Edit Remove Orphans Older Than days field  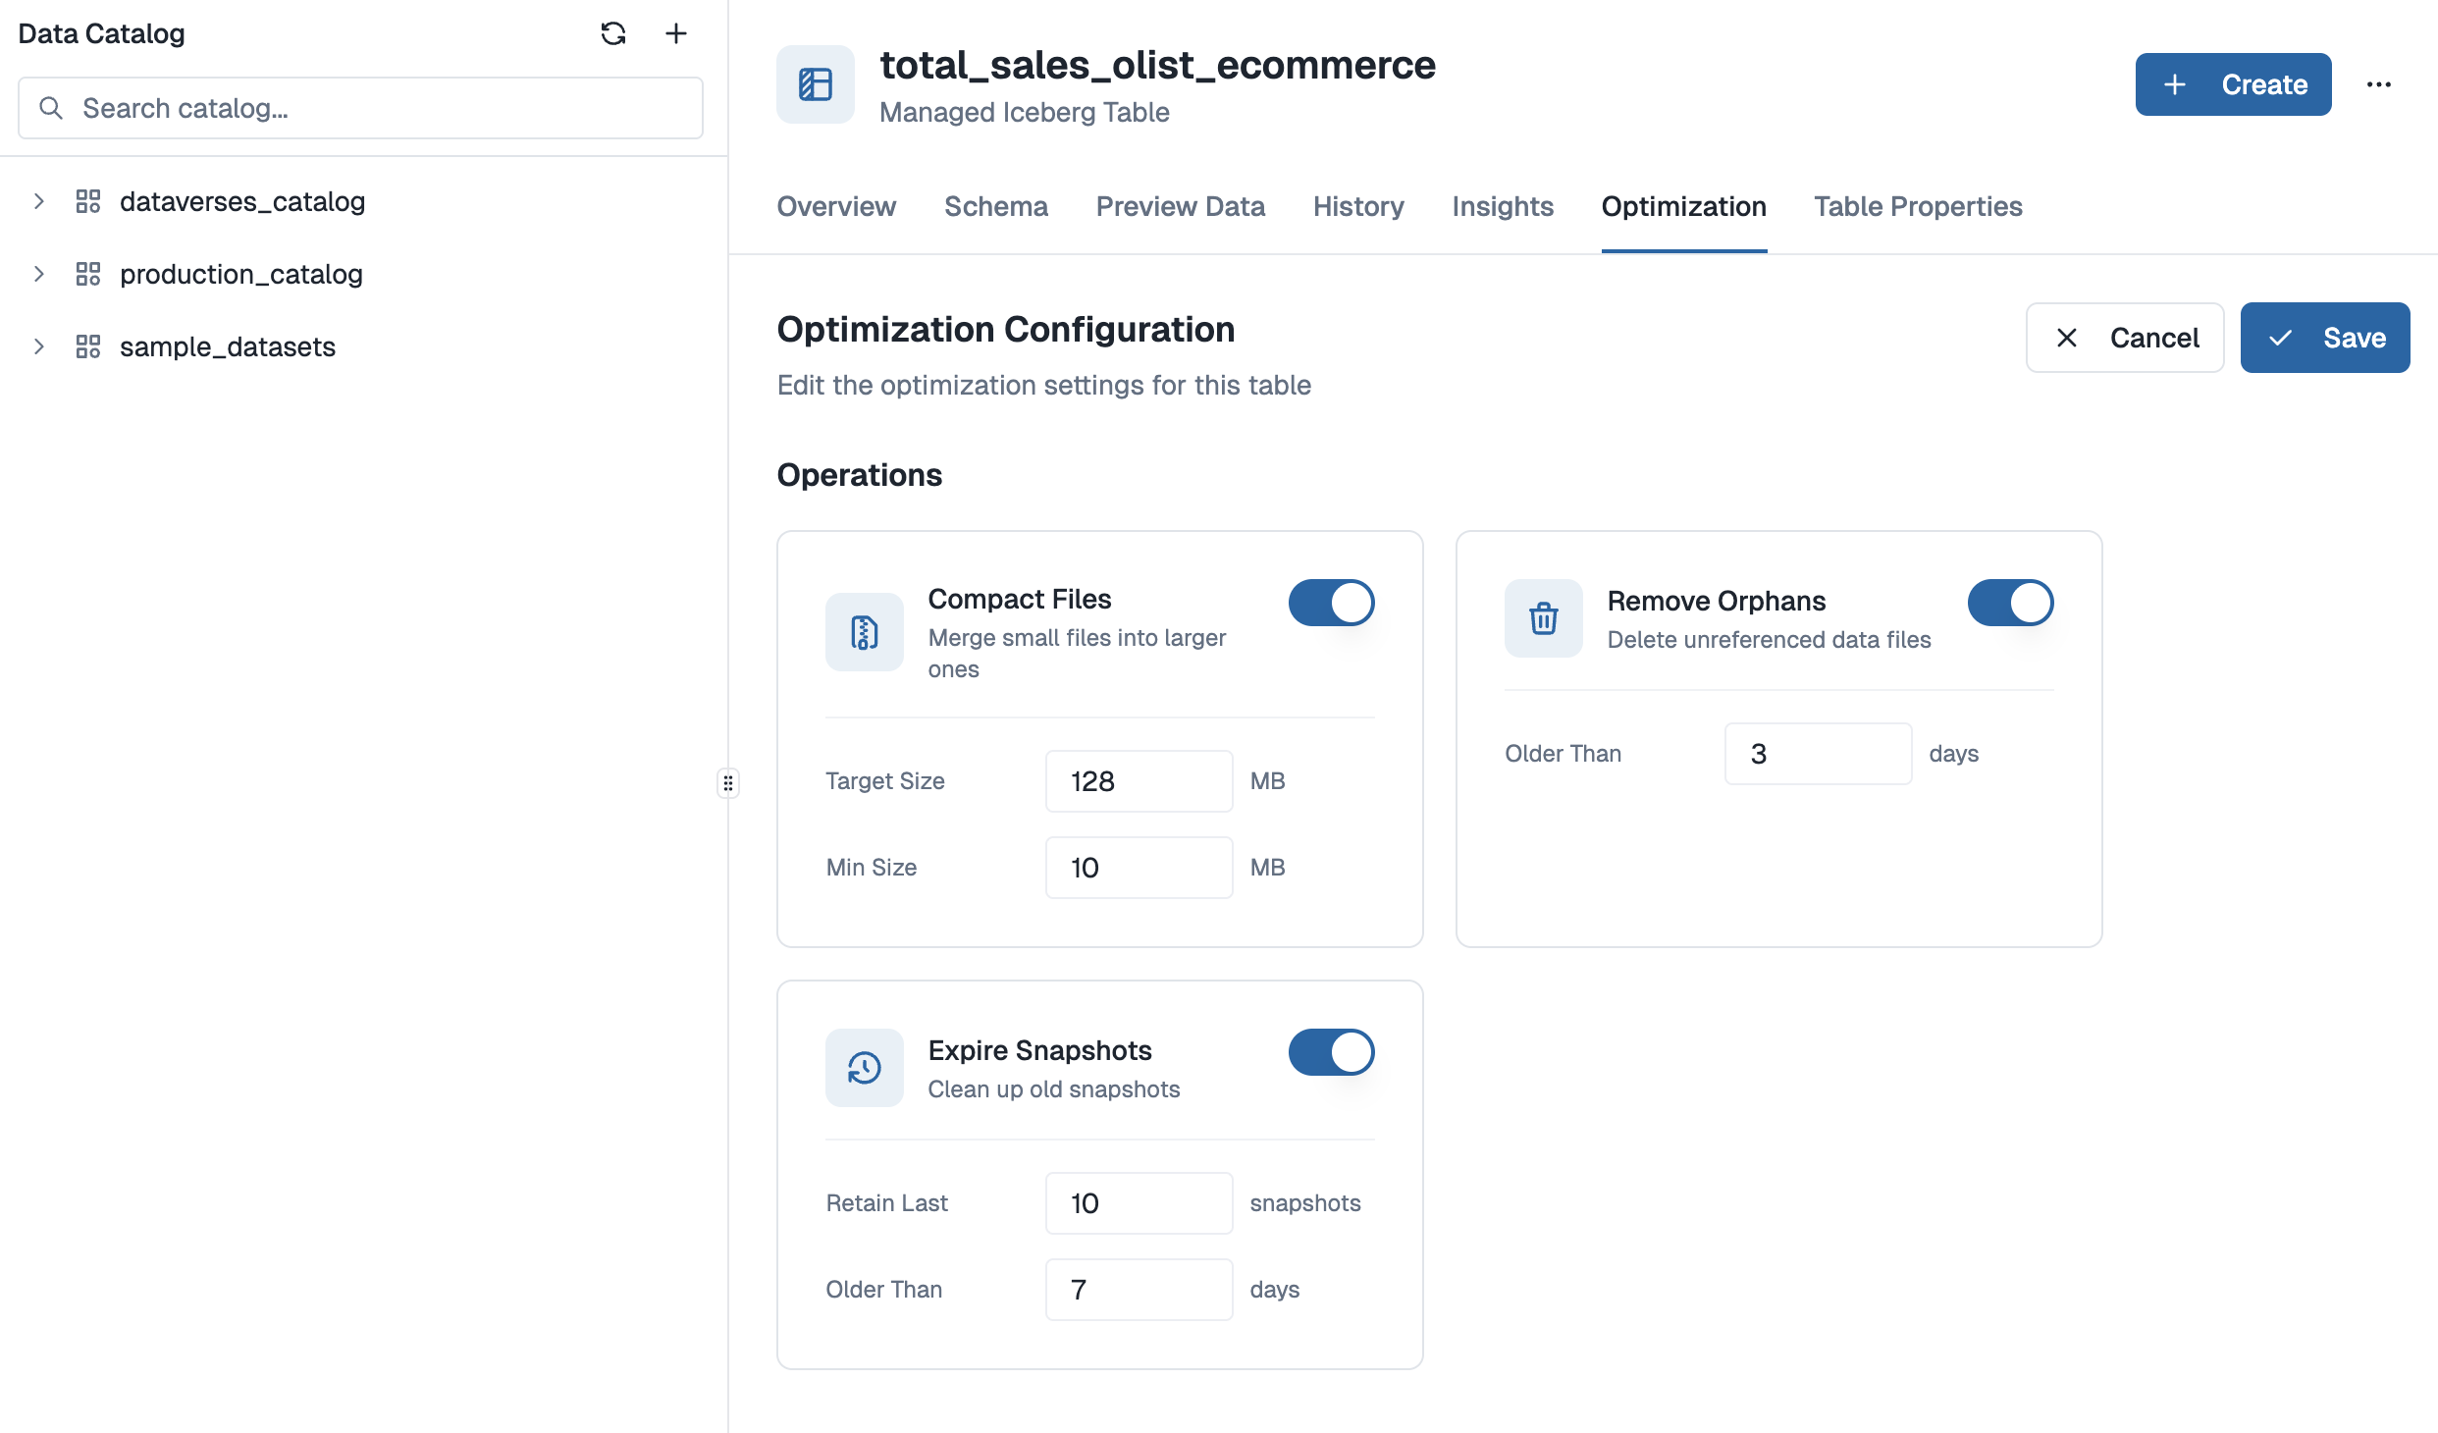click(x=1819, y=754)
